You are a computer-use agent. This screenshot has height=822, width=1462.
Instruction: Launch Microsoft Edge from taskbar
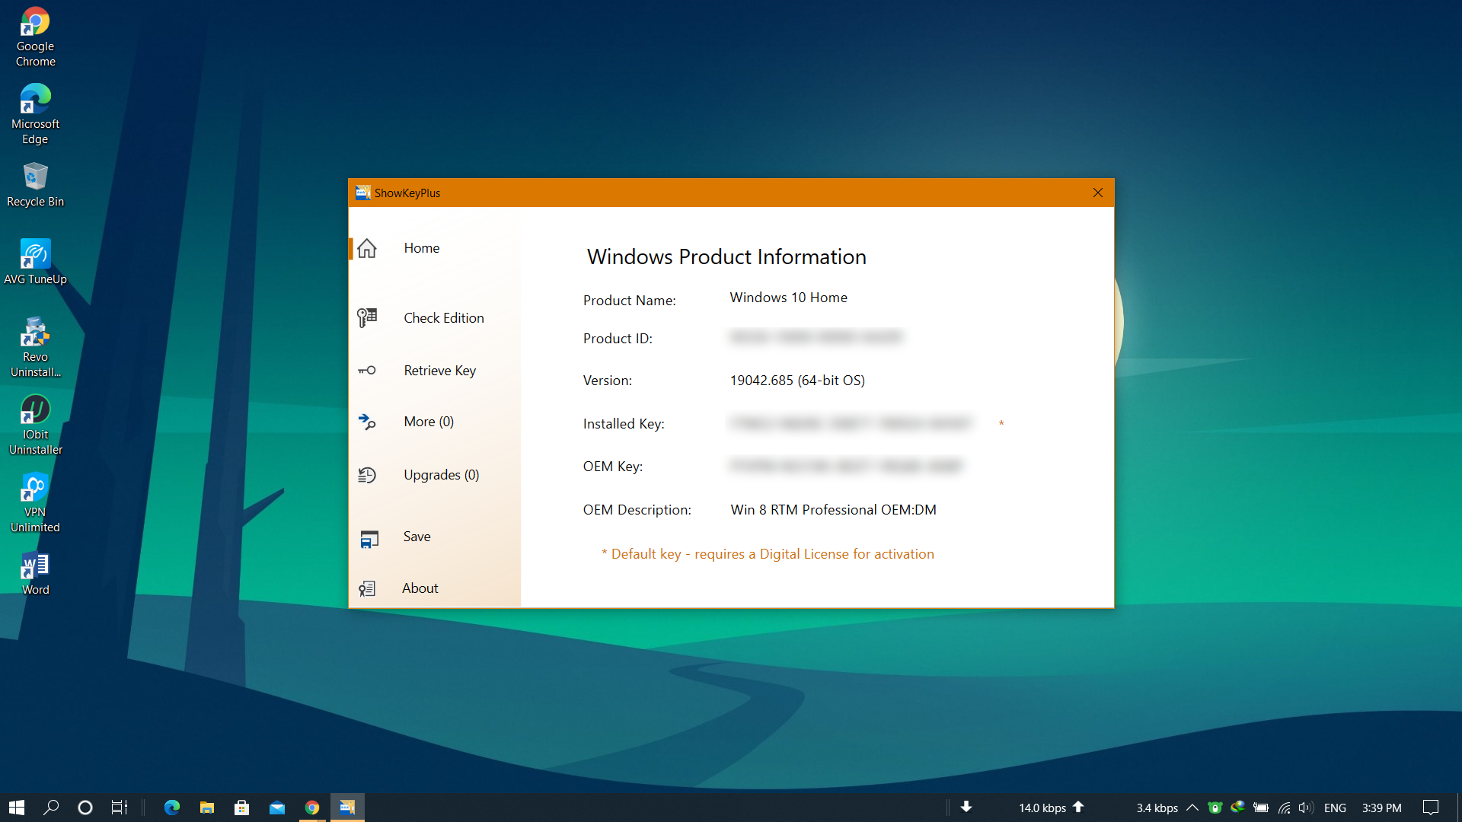[x=172, y=808]
